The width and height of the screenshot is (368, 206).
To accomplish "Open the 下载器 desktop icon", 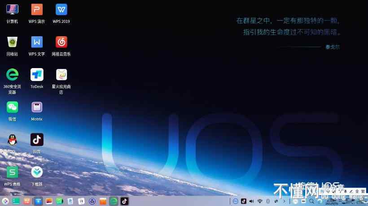I will tap(37, 172).
